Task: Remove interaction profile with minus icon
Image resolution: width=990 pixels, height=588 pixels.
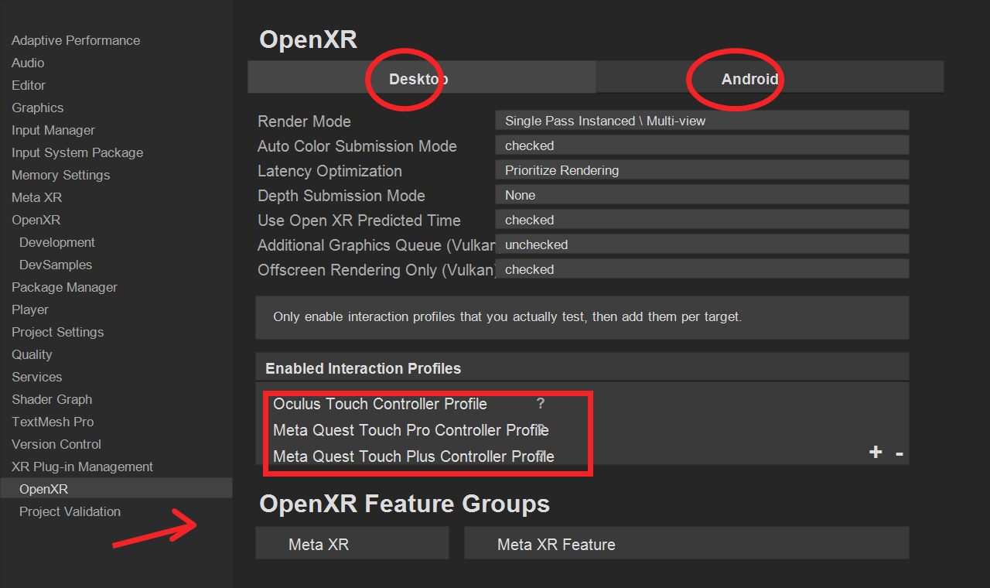Action: (x=900, y=454)
